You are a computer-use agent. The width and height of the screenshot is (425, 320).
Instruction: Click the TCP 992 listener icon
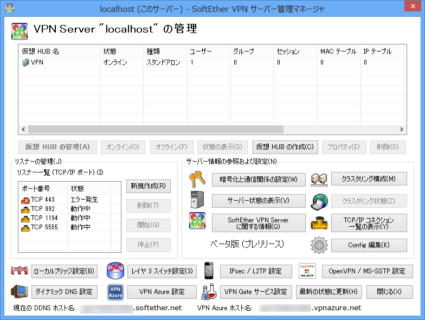[25, 209]
